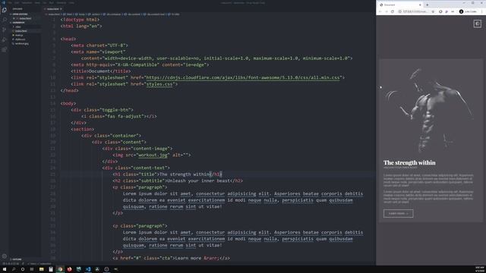Image resolution: width=486 pixels, height=273 pixels.
Task: Open the Selection menu
Action: pos(27,3)
